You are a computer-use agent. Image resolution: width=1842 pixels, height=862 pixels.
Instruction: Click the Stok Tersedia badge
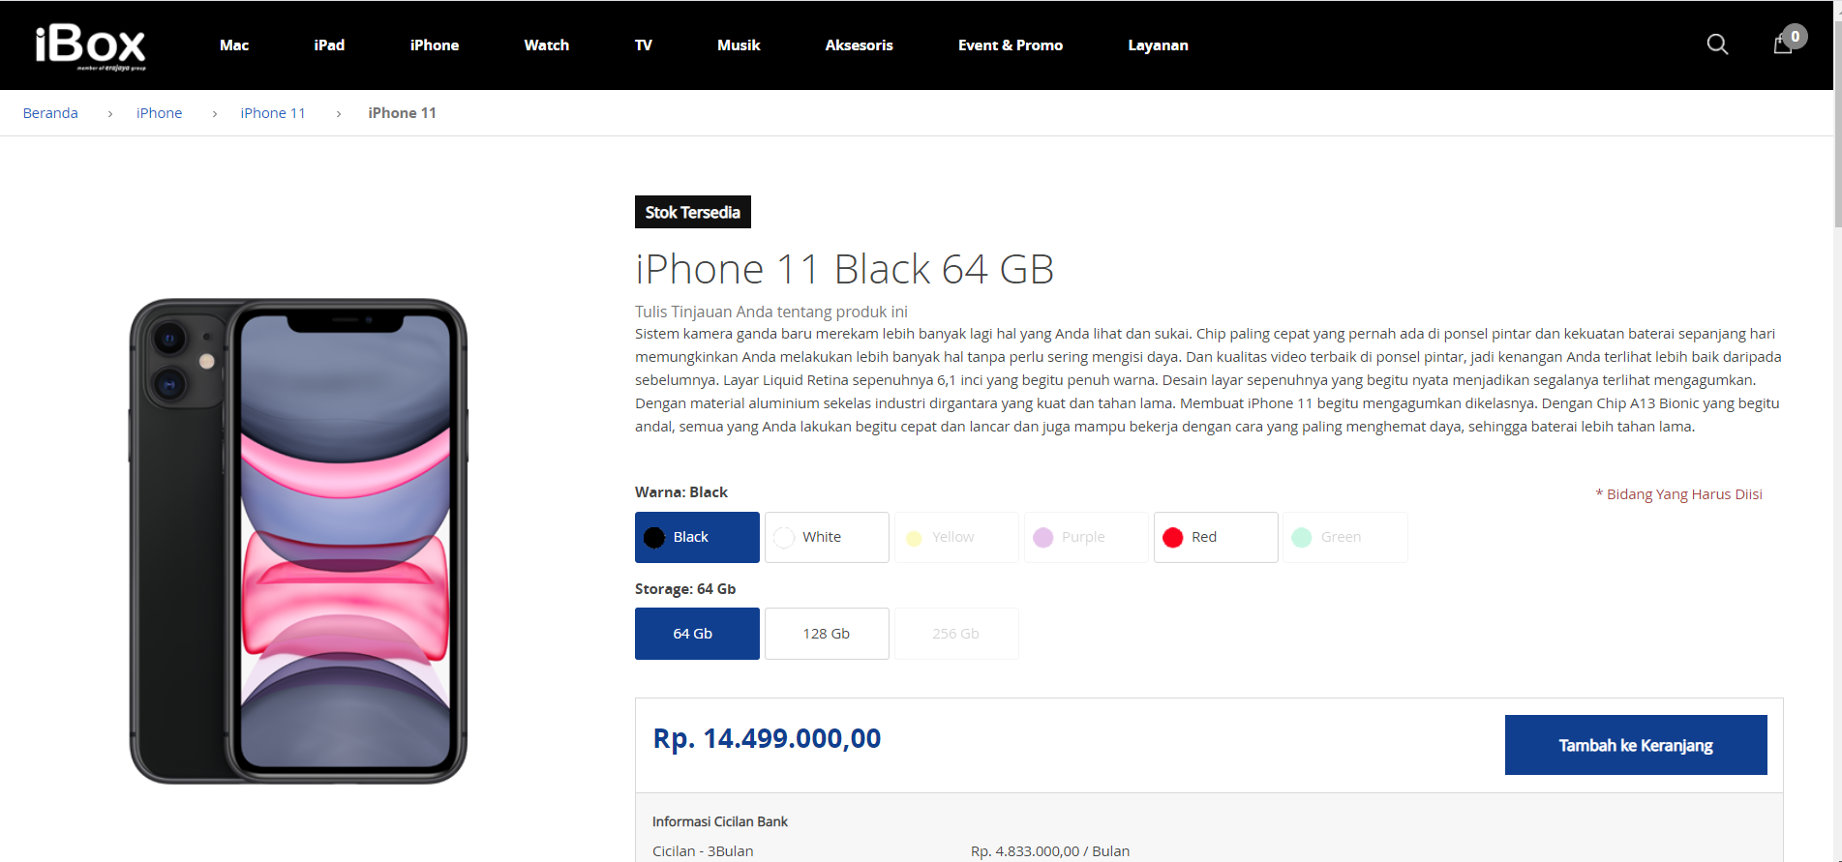(693, 212)
